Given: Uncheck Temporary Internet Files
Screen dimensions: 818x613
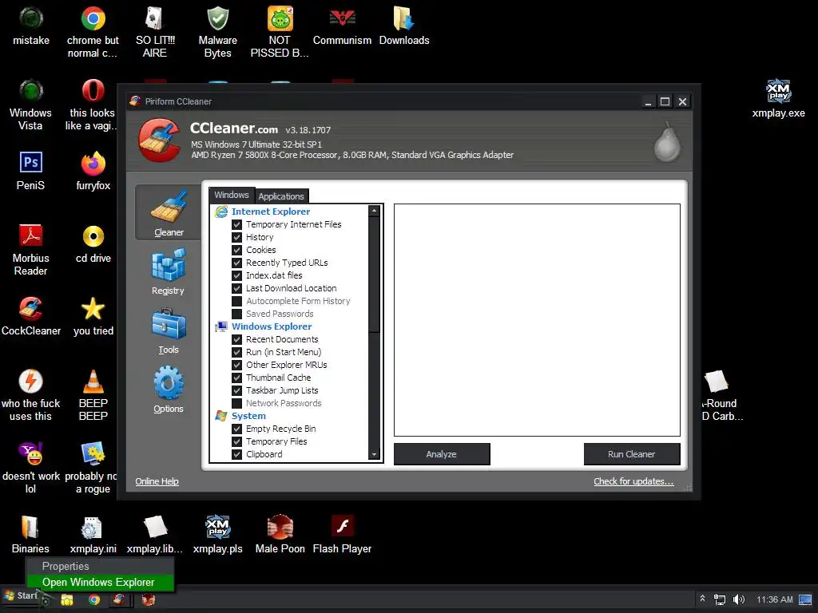Looking at the screenshot, I should tap(236, 224).
